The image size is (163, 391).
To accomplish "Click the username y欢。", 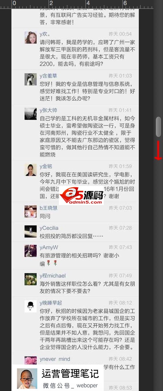I will click(45, 34).
